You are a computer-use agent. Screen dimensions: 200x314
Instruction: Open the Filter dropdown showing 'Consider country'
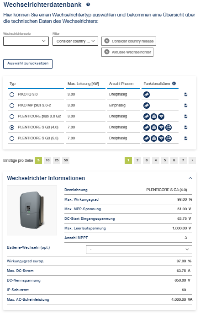pos(75,41)
